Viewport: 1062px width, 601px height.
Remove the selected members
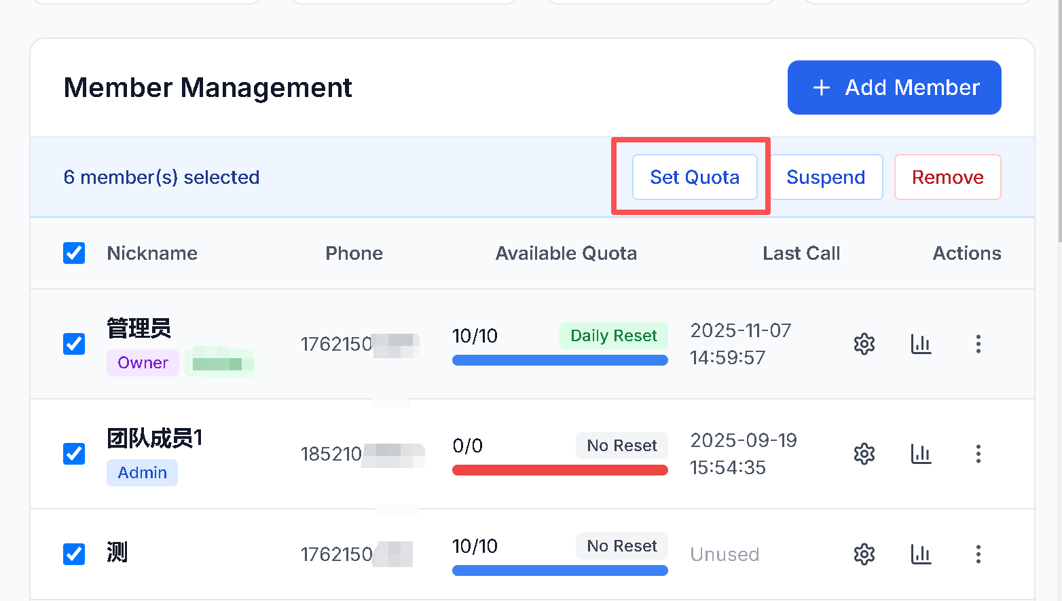947,177
